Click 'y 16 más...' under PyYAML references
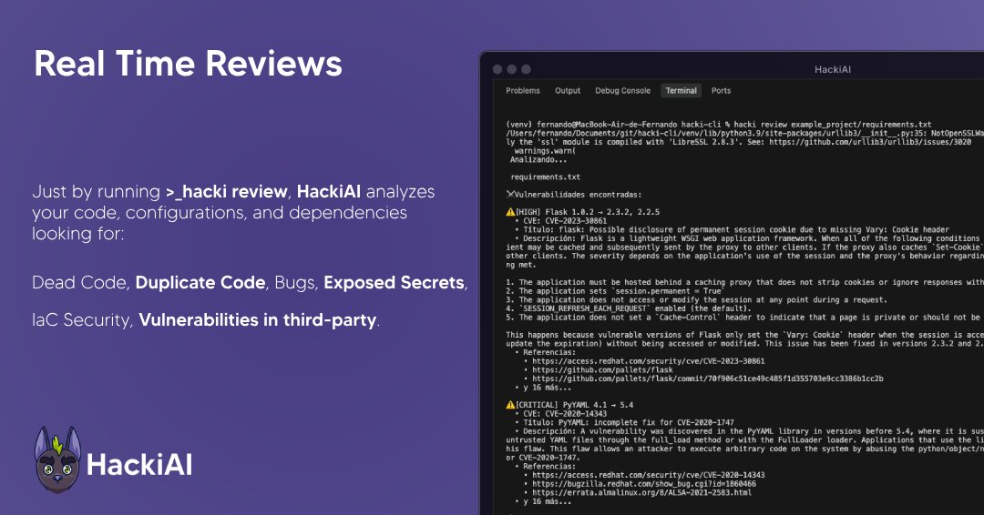The image size is (984, 515). point(547,501)
